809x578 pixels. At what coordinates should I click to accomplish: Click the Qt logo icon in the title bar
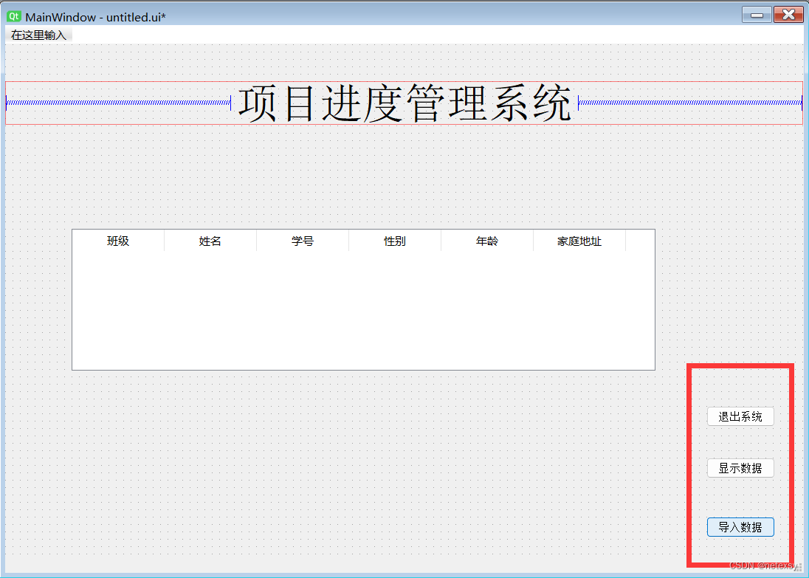point(13,14)
